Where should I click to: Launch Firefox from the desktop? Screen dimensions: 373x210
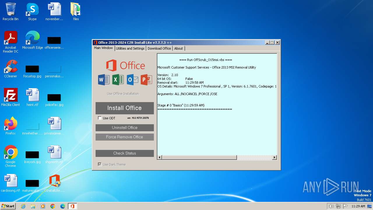coord(10,126)
